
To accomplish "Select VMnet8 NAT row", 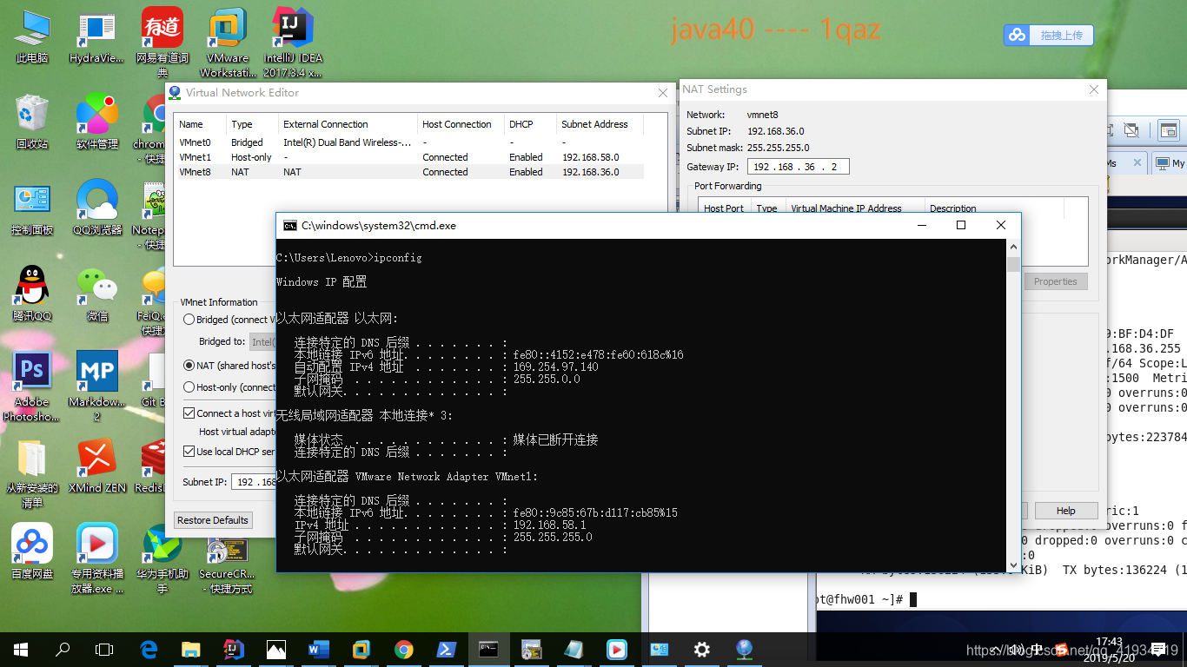I will 408,172.
